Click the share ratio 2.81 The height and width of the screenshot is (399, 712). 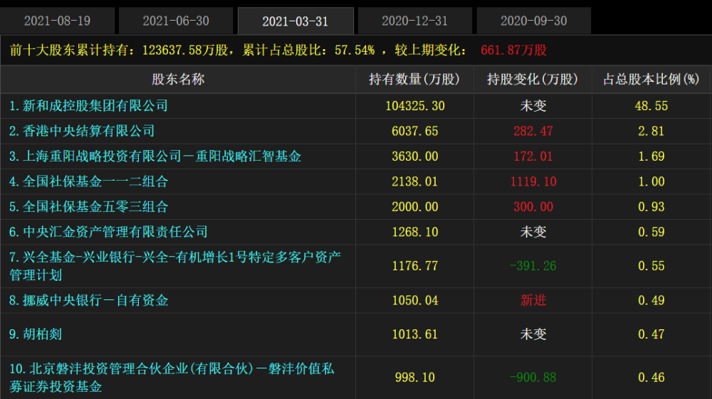click(651, 131)
